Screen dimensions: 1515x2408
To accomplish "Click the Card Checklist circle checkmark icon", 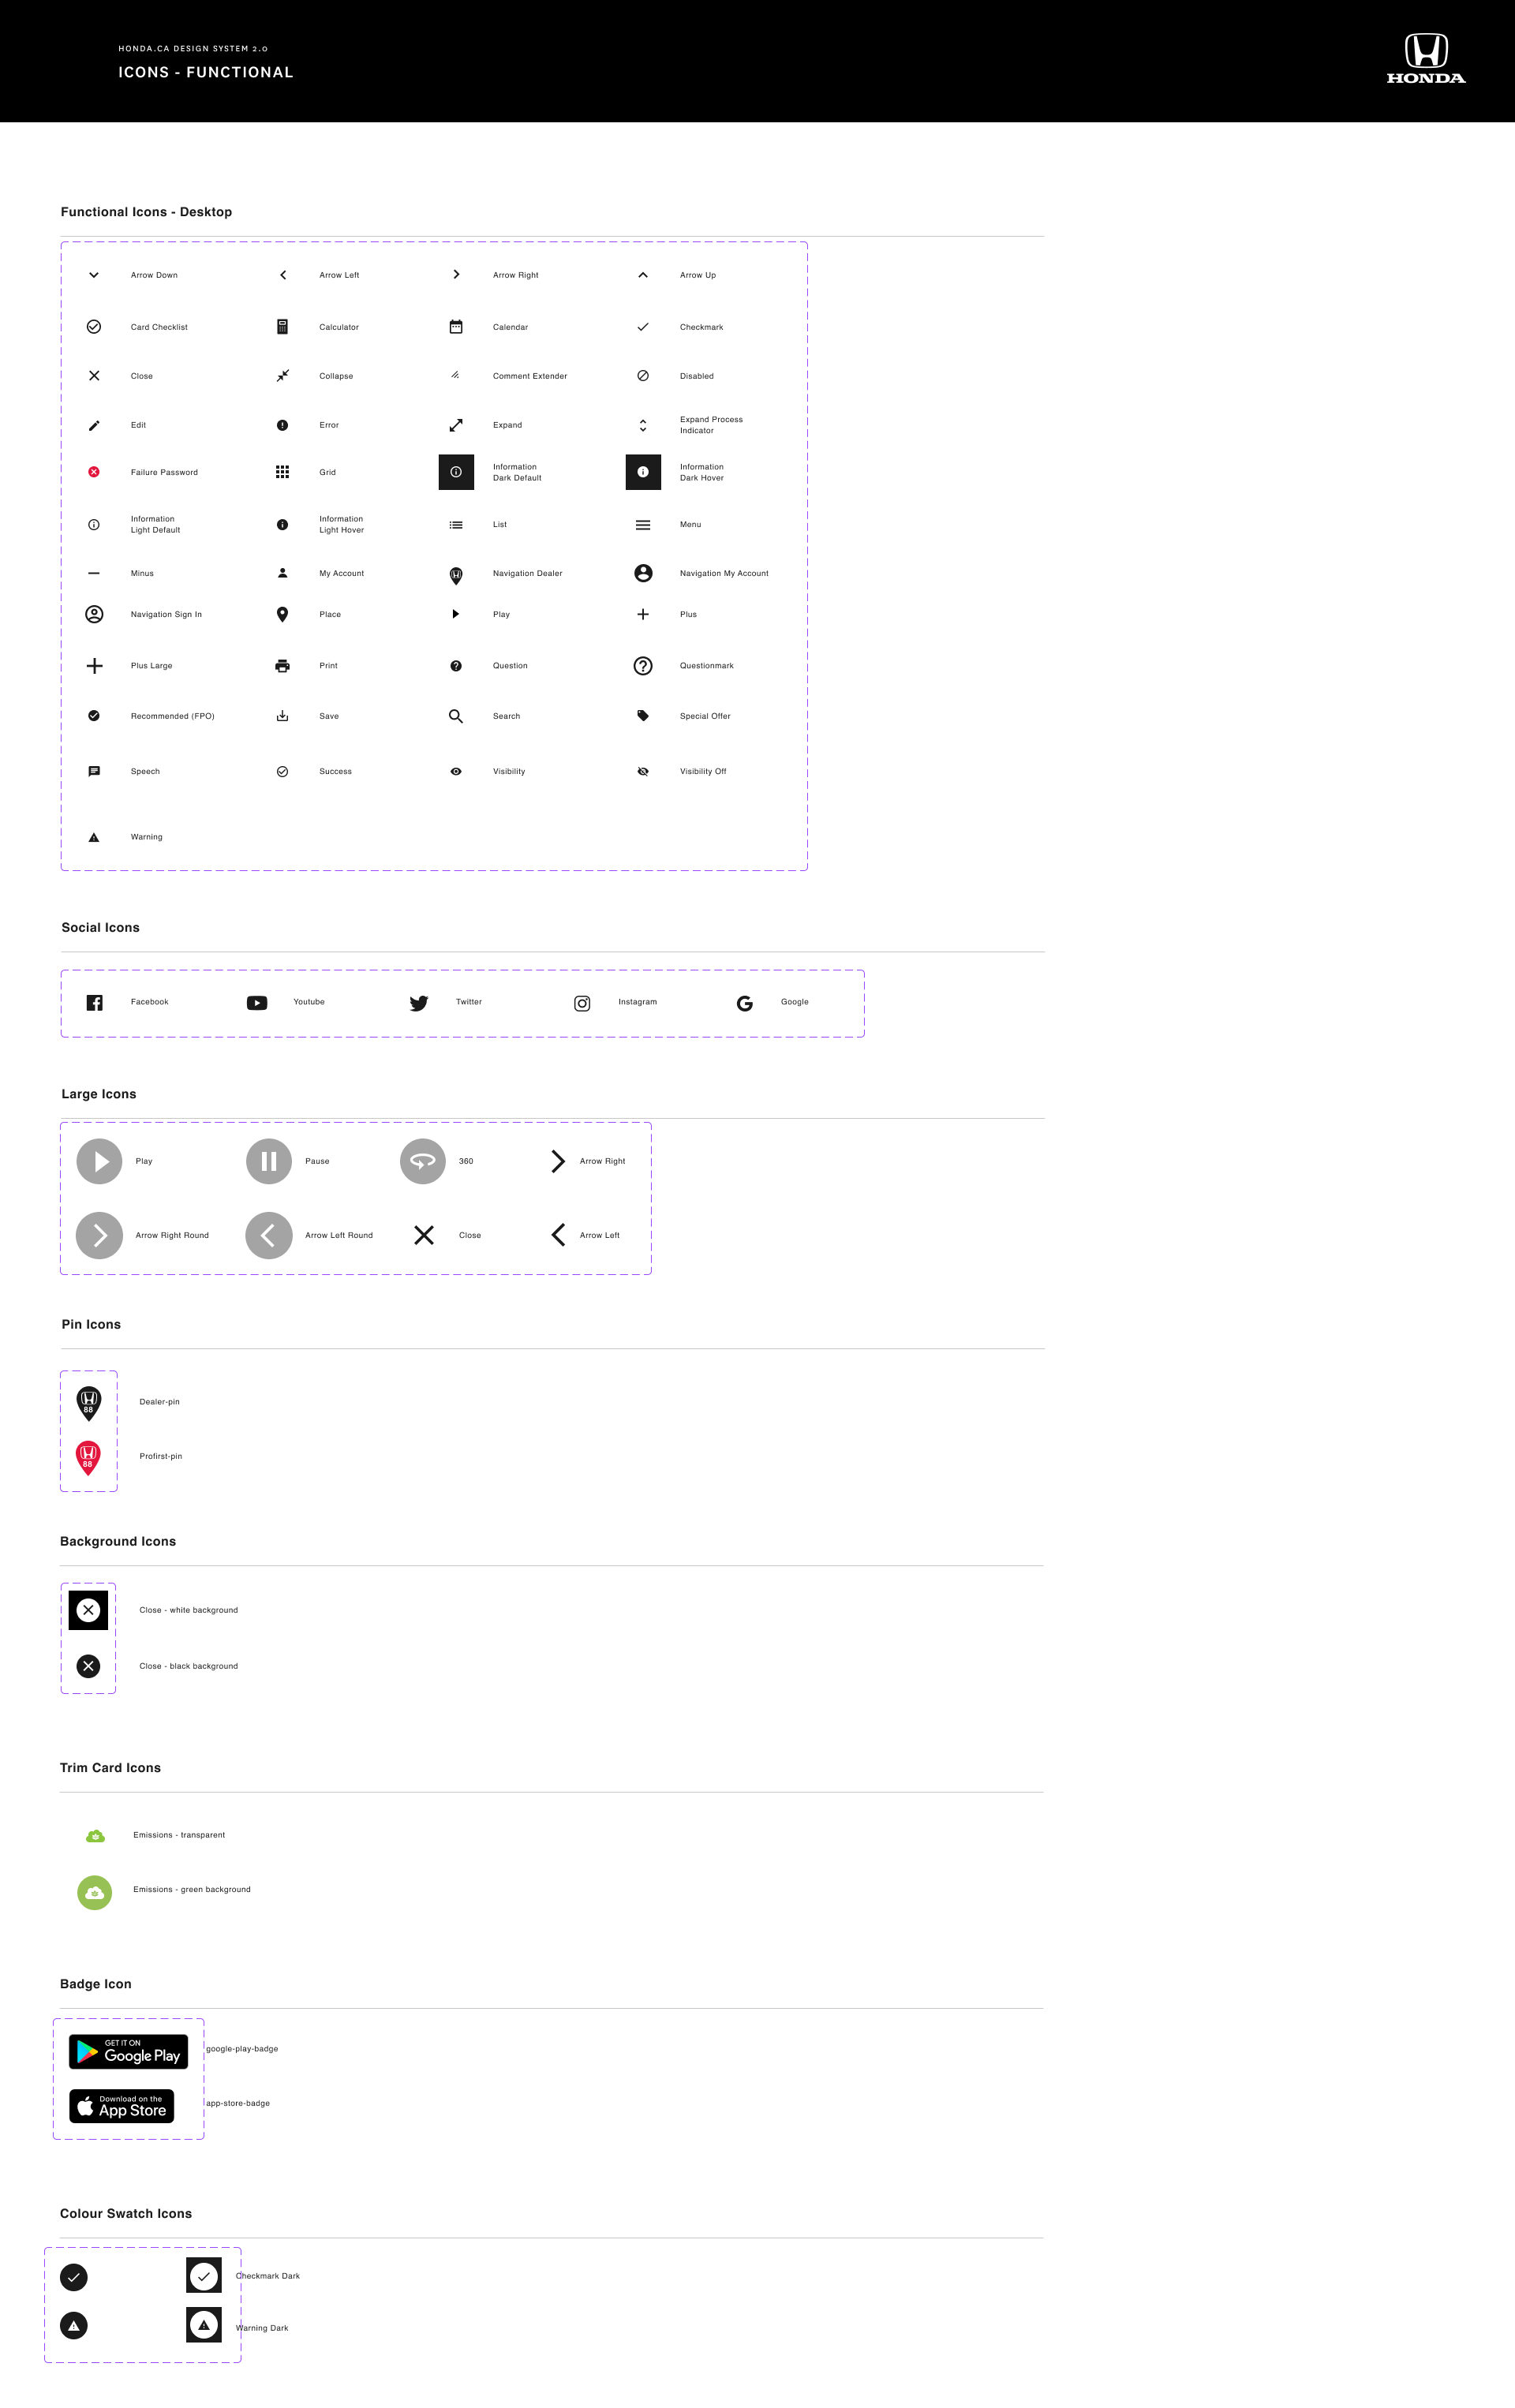I will (94, 327).
